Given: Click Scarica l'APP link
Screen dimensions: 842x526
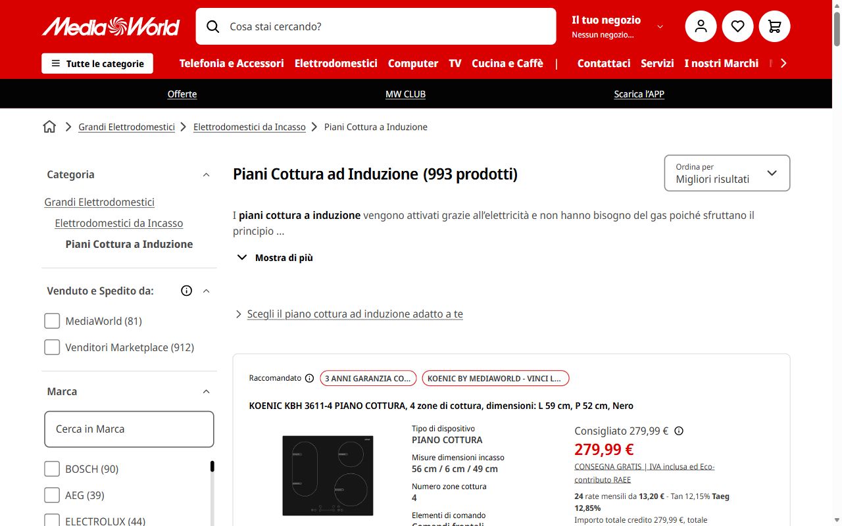Looking at the screenshot, I should tap(639, 94).
